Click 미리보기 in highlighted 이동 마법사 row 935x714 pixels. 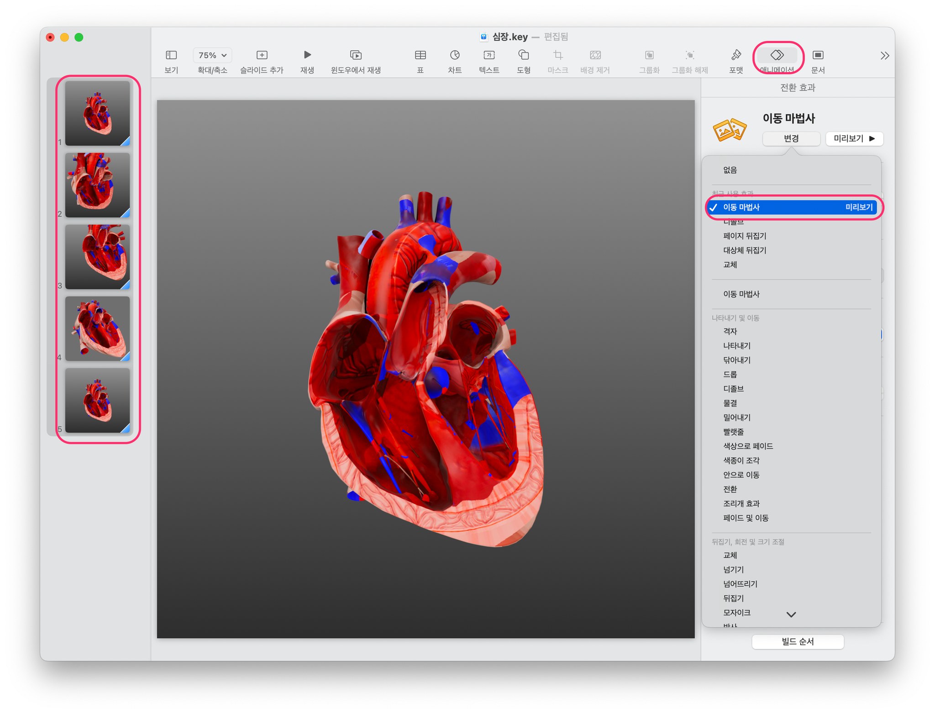point(859,207)
